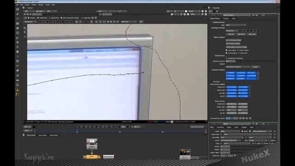Image resolution: width=295 pixels, height=166 pixels.
Task: Toggle label points checkbox in viewer toolbar
Action: pyautogui.click(x=50, y=18)
